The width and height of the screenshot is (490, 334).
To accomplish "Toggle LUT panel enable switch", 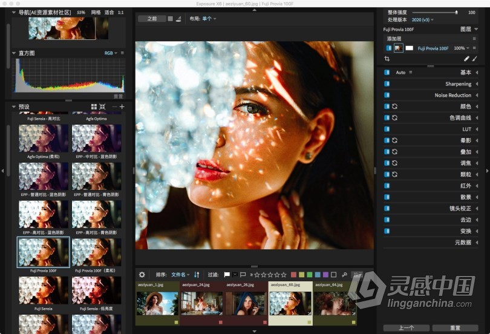I will 387,129.
